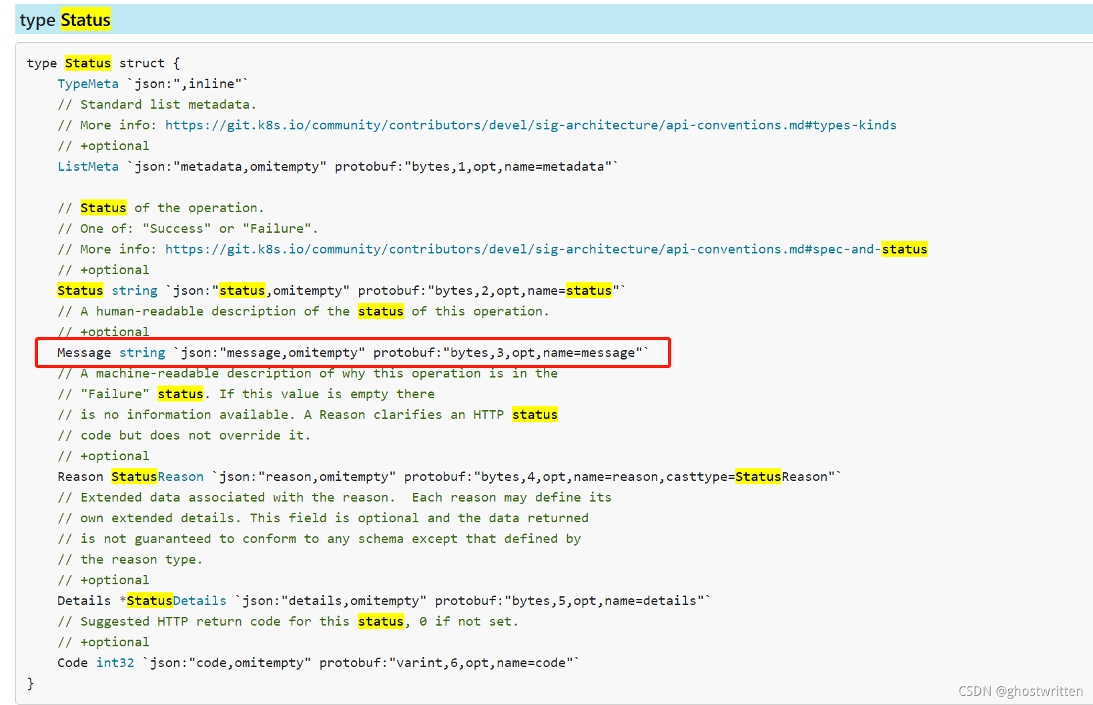Click the metadata json tag text
Viewport: 1093px width, 705px height.
point(227,166)
